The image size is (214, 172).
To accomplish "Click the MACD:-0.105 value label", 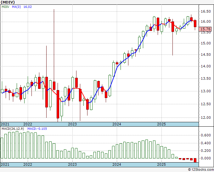I will (x=37, y=129).
